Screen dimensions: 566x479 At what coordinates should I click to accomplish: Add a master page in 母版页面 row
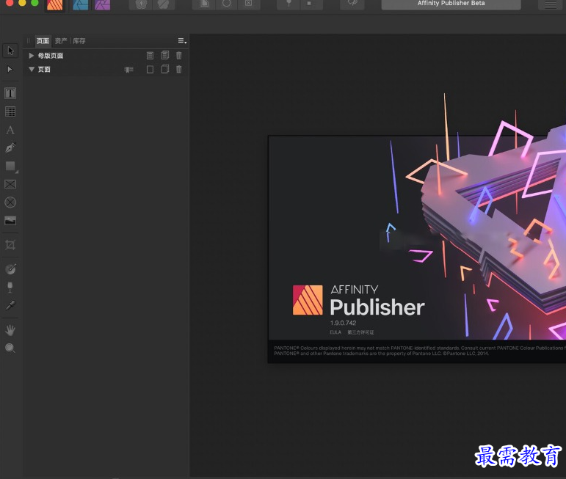[x=150, y=56]
